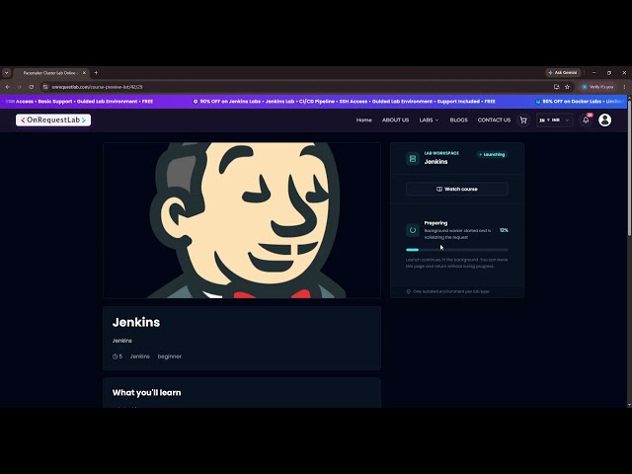
Task: Open the tab search dropdown arrow
Action: click(x=7, y=73)
